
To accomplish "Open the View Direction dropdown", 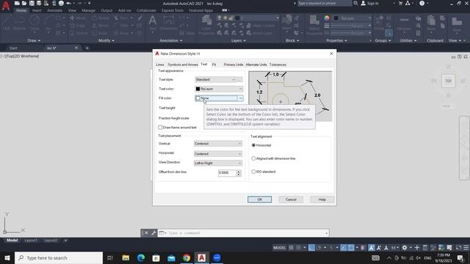I will coord(218,163).
